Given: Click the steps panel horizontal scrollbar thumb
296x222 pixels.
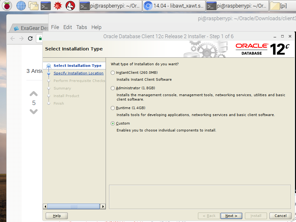Looking at the screenshot, I should (74, 207).
